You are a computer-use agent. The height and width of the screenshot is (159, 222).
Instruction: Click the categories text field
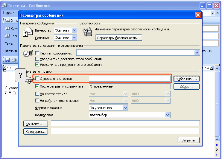125,131
